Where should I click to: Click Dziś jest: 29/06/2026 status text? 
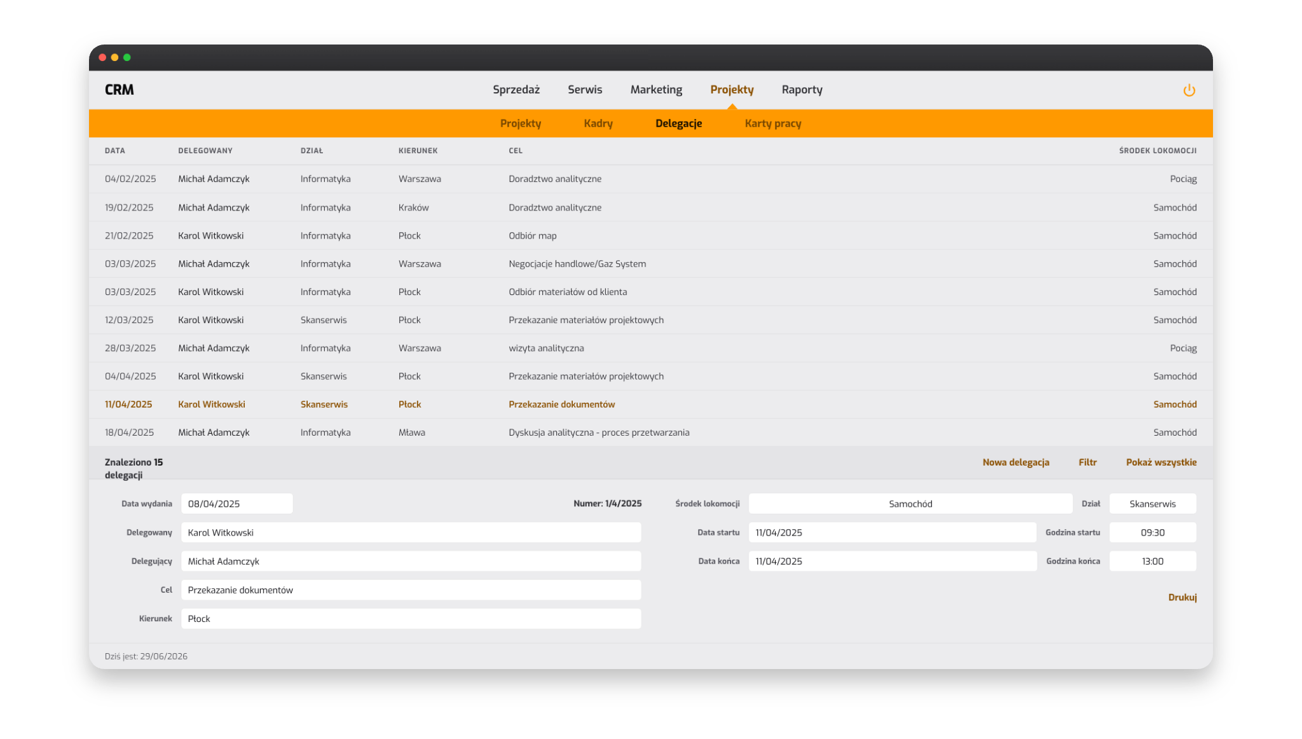coord(146,656)
